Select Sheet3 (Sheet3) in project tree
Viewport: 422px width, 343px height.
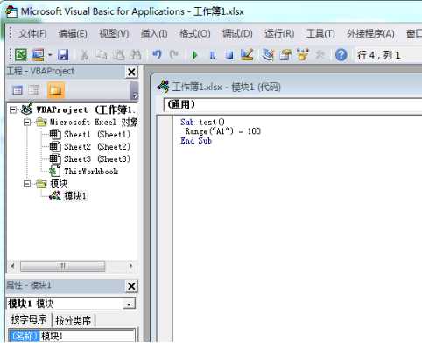coord(97,159)
